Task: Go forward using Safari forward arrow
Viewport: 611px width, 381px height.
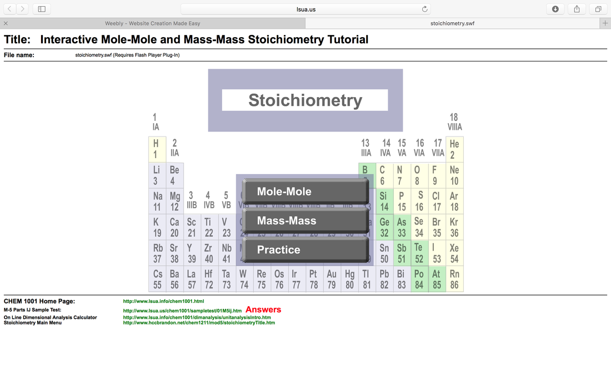Action: pyautogui.click(x=23, y=9)
